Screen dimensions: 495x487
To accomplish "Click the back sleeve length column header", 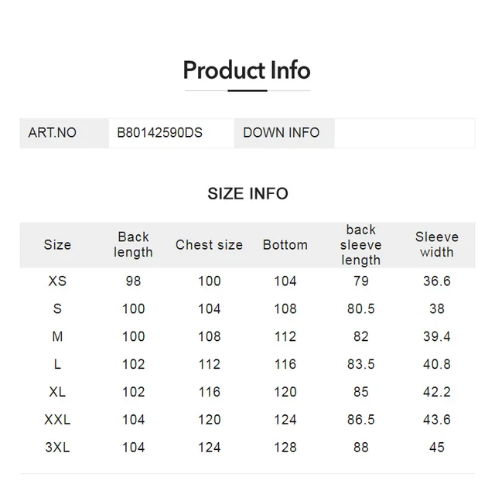I will click(x=360, y=245).
